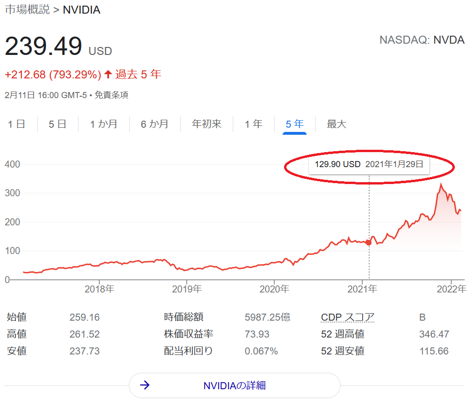Click the CDP スコア label
Viewport: 475px width, 400px height.
tap(348, 317)
